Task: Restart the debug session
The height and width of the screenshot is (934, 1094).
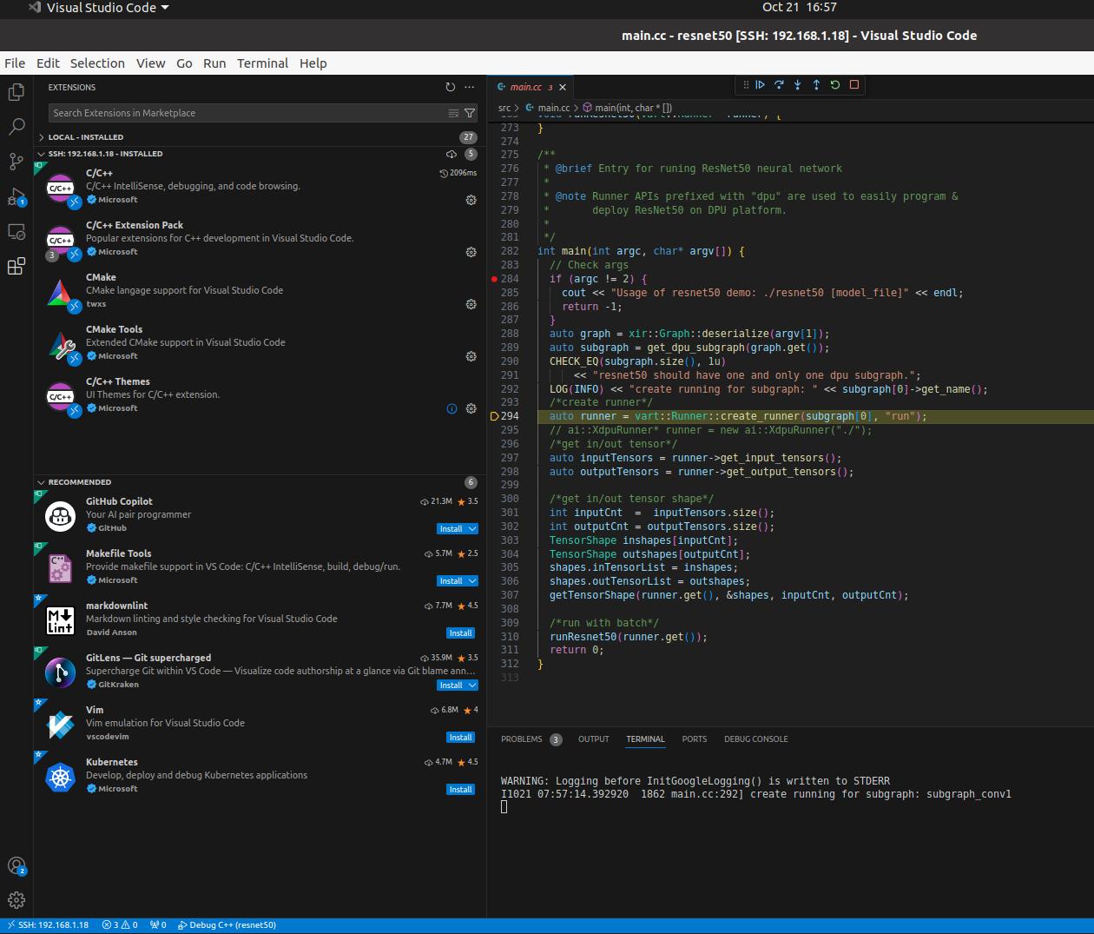Action: tap(835, 85)
